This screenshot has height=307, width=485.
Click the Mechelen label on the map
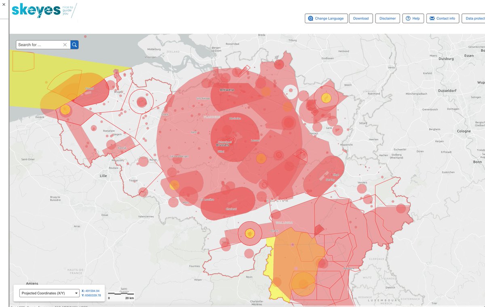tap(235, 119)
